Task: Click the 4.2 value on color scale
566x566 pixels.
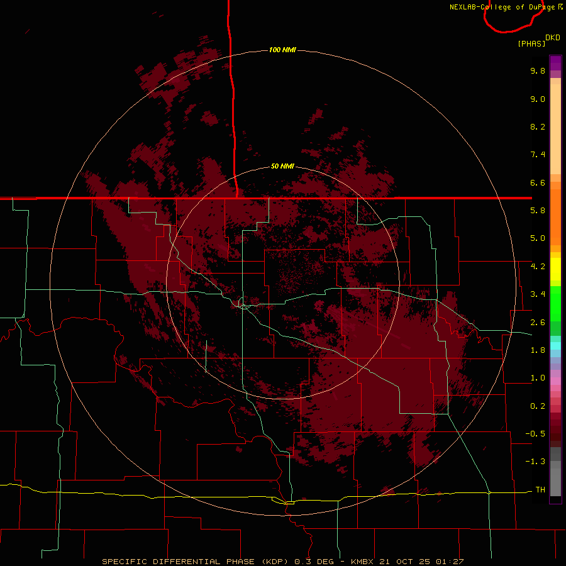Action: [x=538, y=267]
